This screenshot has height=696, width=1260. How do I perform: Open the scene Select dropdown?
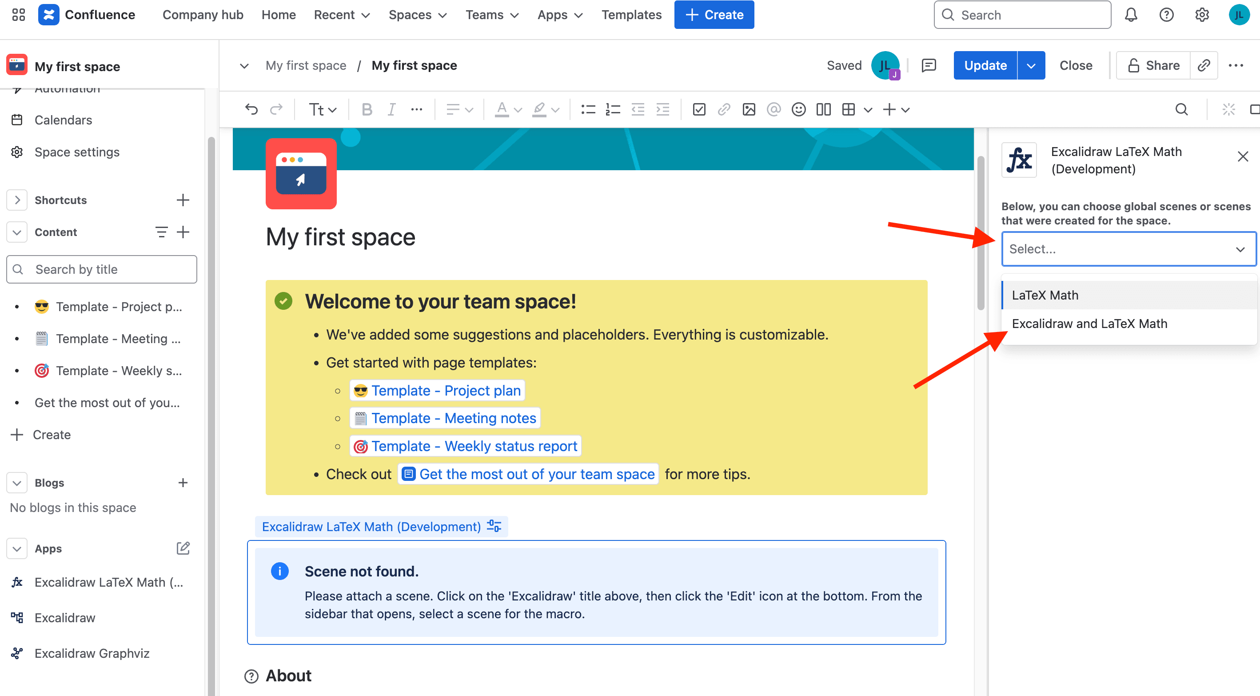coord(1128,248)
